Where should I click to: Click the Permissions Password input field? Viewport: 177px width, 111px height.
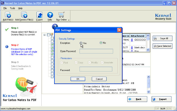96,69
